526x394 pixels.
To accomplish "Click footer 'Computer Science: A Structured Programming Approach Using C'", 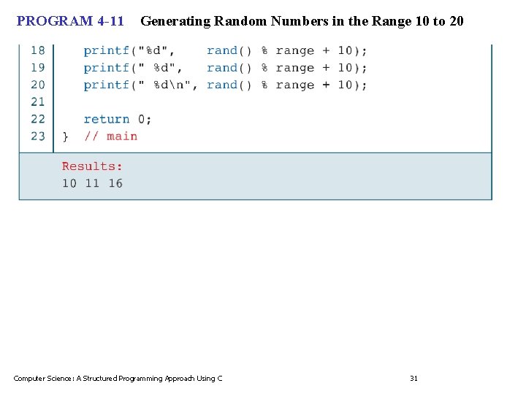I will [118, 379].
